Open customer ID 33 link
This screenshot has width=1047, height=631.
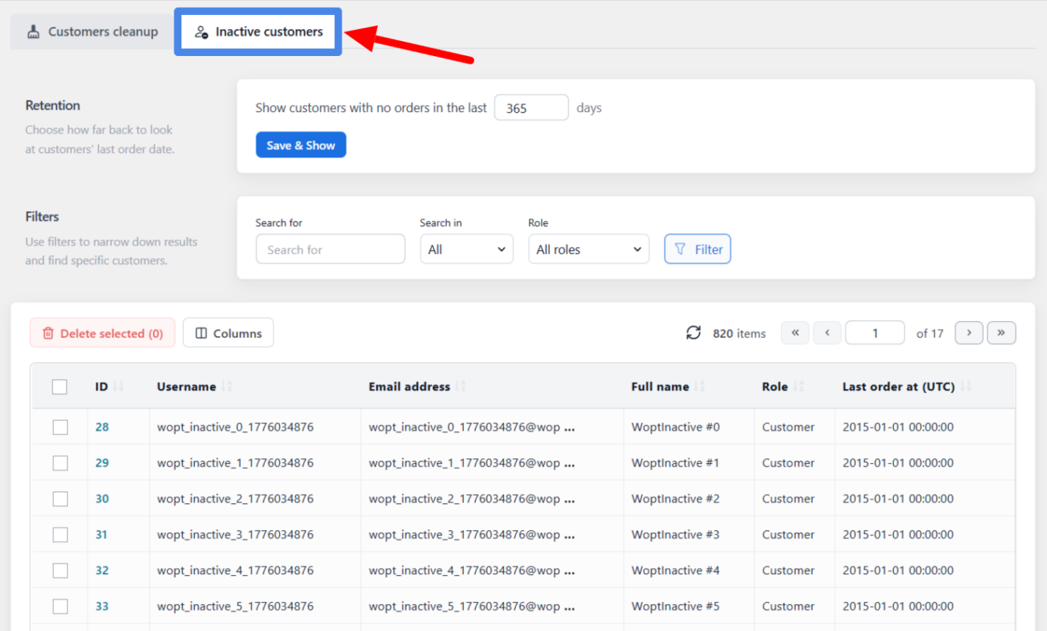102,607
